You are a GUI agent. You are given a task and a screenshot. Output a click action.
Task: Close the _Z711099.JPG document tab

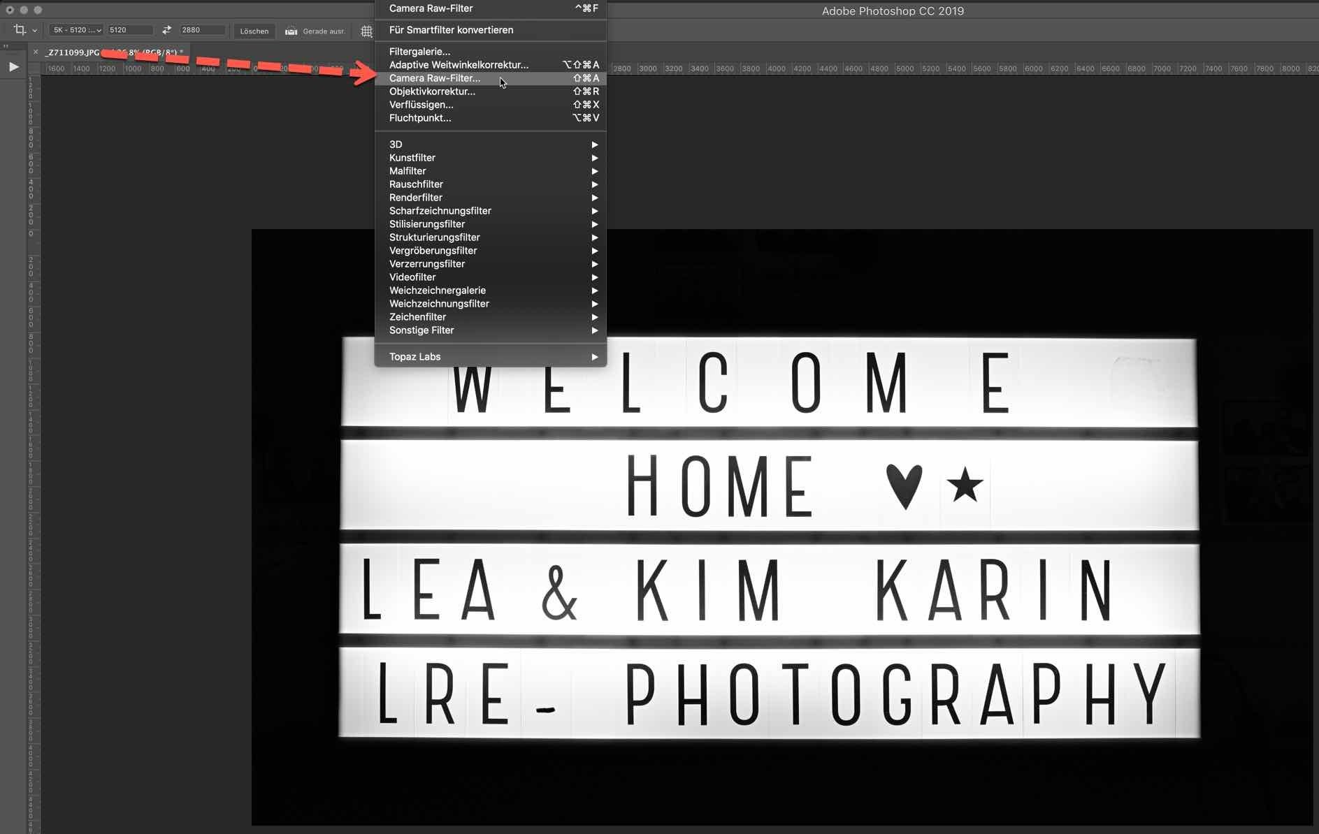[36, 52]
